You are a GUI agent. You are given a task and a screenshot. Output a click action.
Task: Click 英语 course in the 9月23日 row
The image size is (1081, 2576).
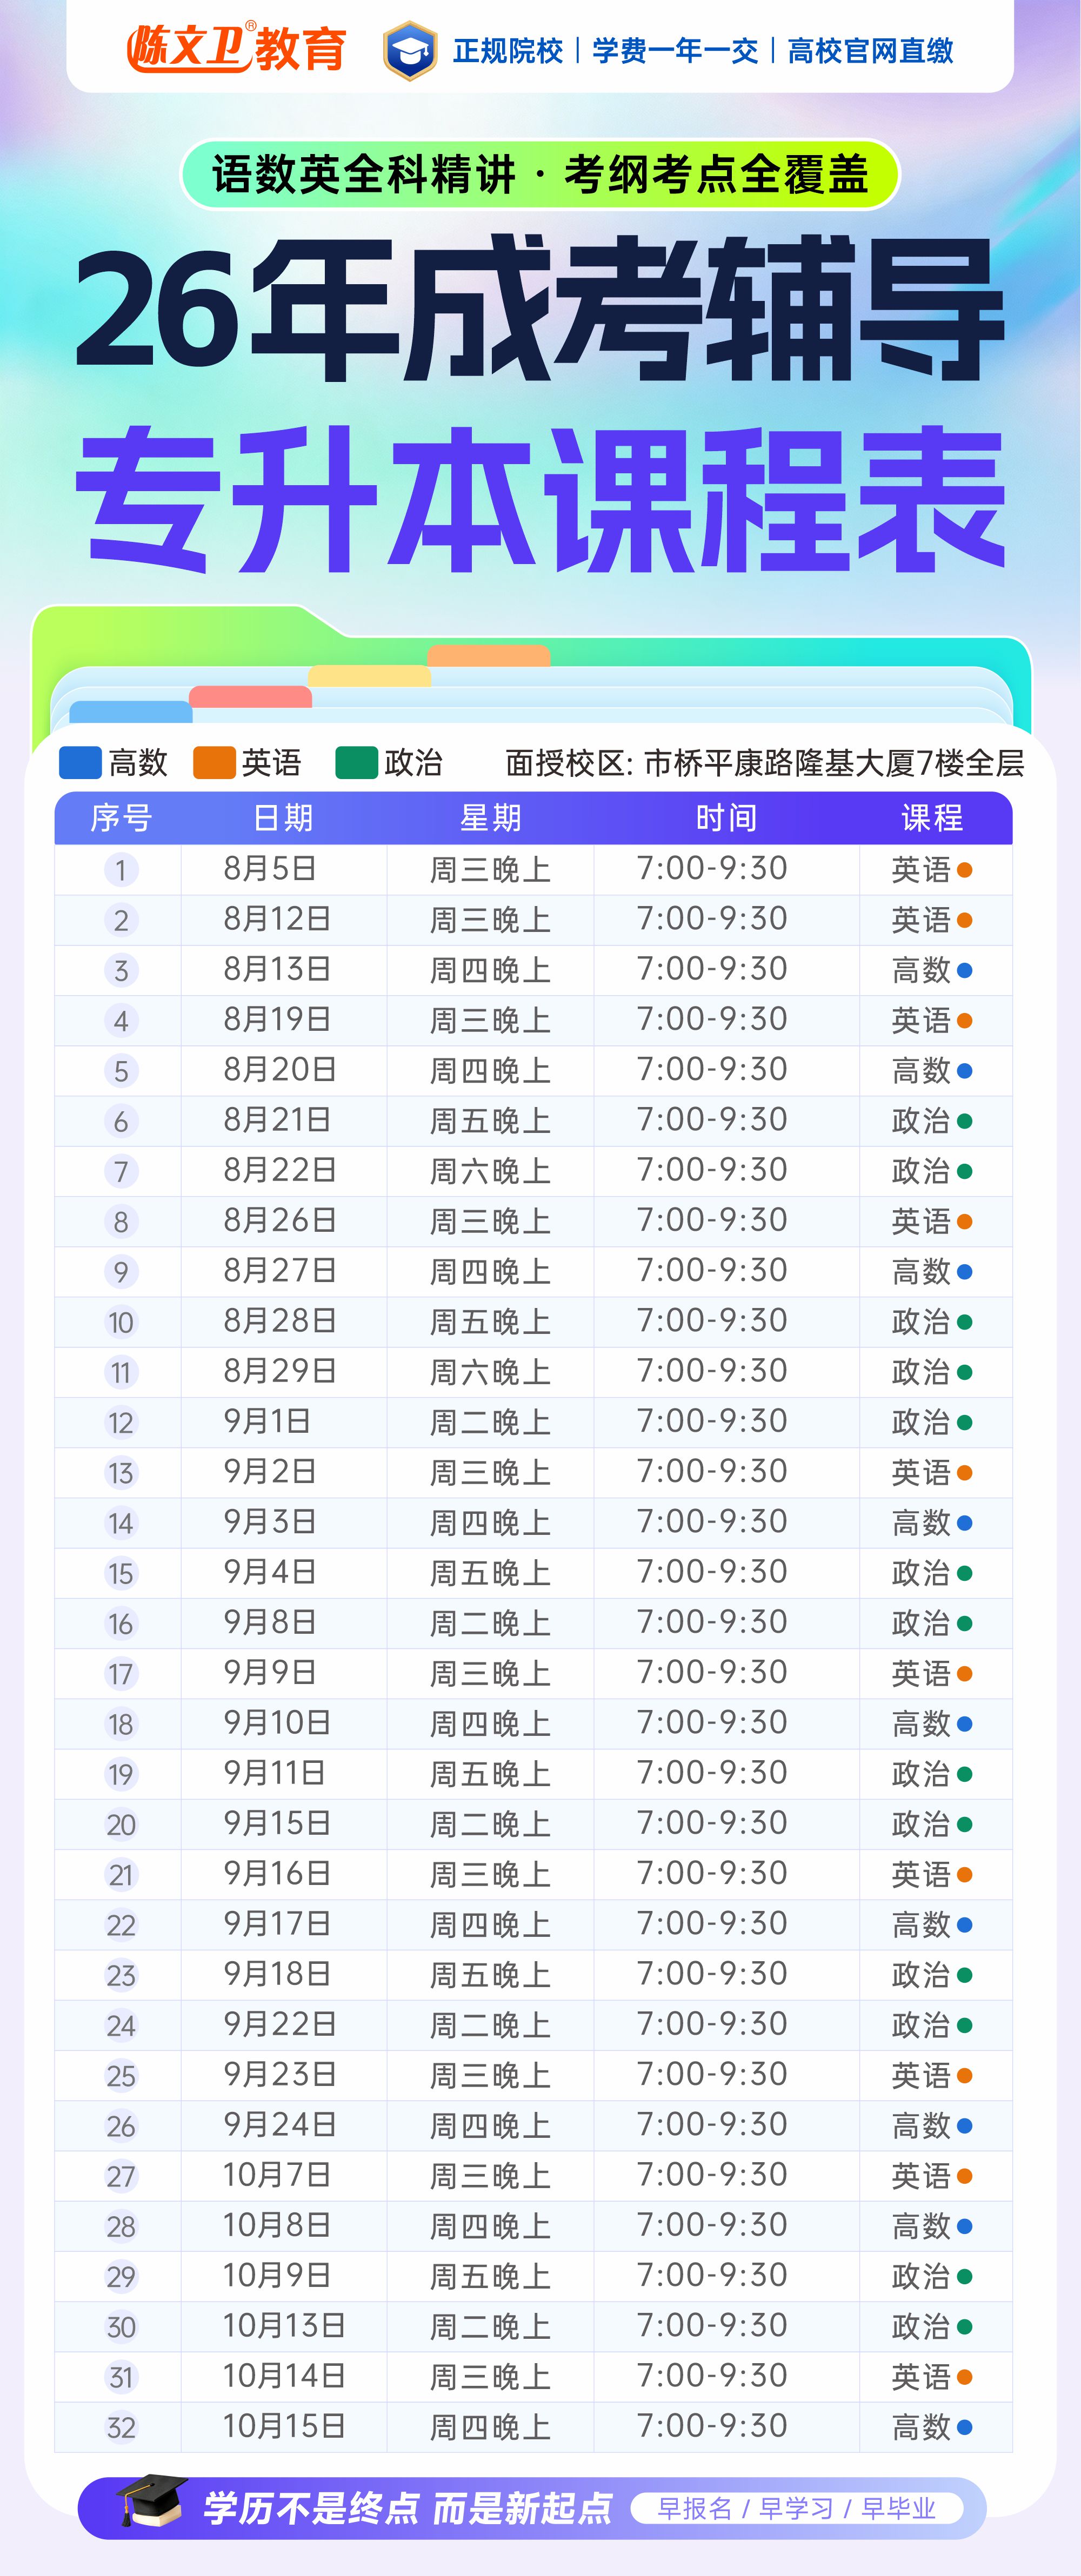(921, 2075)
